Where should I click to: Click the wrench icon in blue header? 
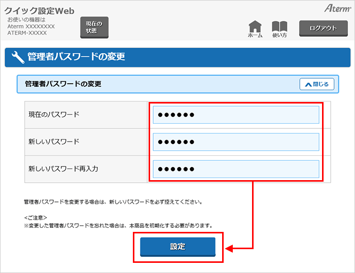point(18,57)
